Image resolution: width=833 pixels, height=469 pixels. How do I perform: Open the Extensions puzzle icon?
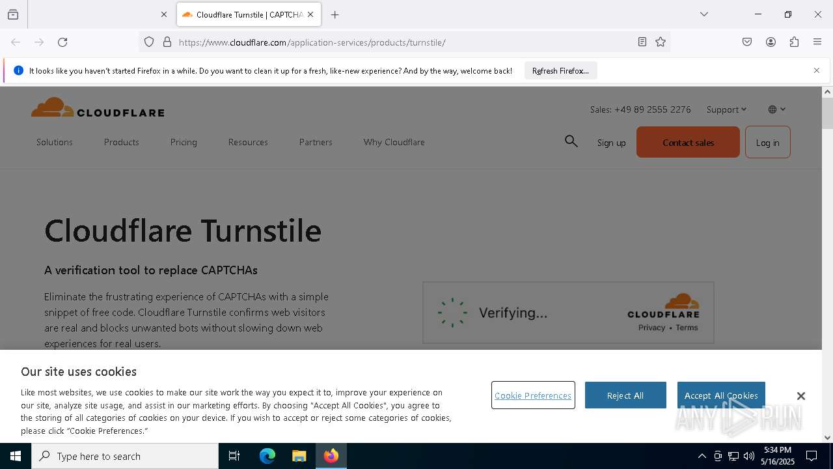click(x=794, y=42)
